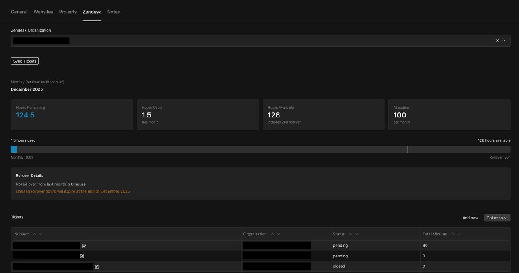
Task: Click the closed status cell
Action: [x=376, y=267]
